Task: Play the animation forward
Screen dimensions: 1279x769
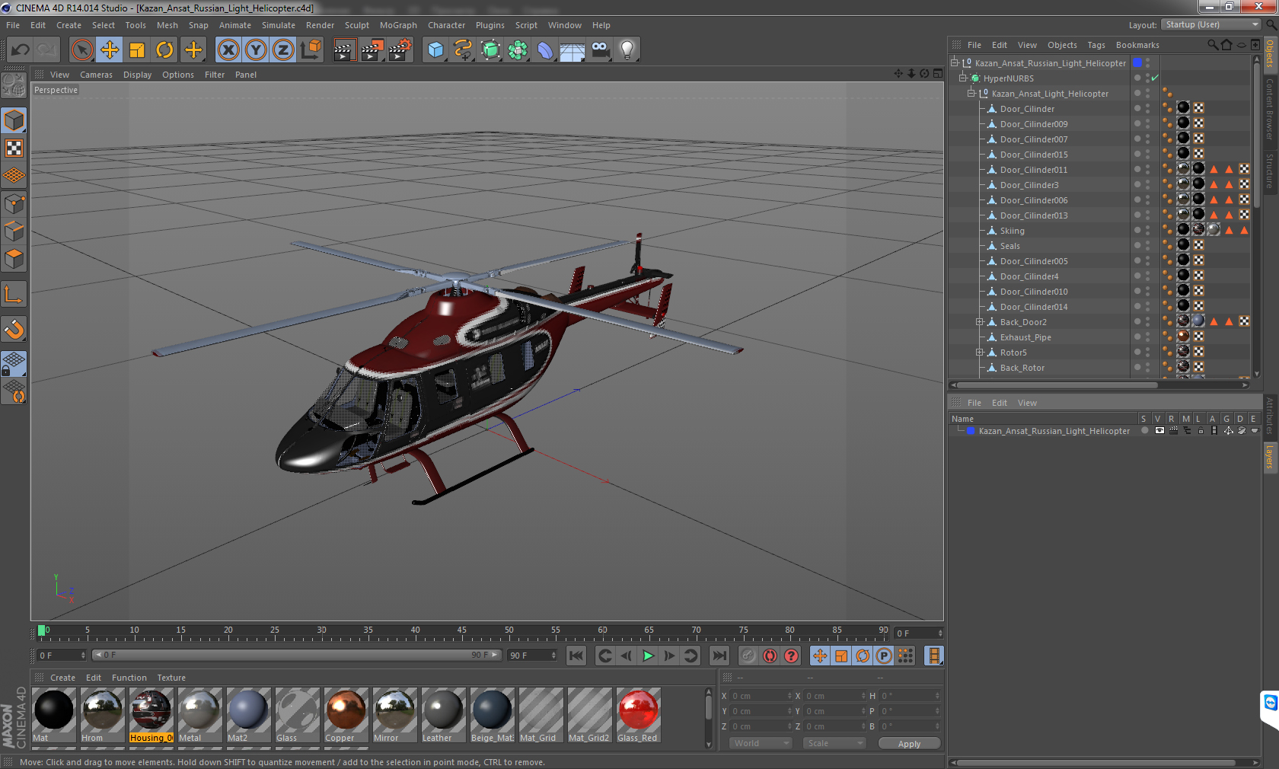Action: [x=648, y=656]
